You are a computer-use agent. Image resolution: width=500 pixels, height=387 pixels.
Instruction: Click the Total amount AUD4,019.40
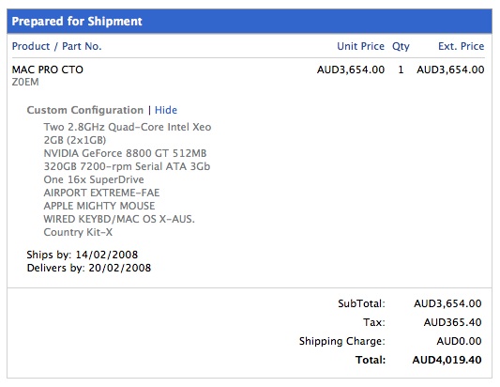pos(447,360)
